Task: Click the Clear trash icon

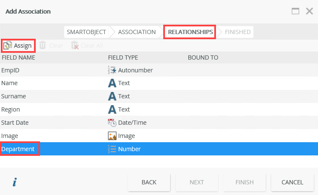Action: point(43,45)
